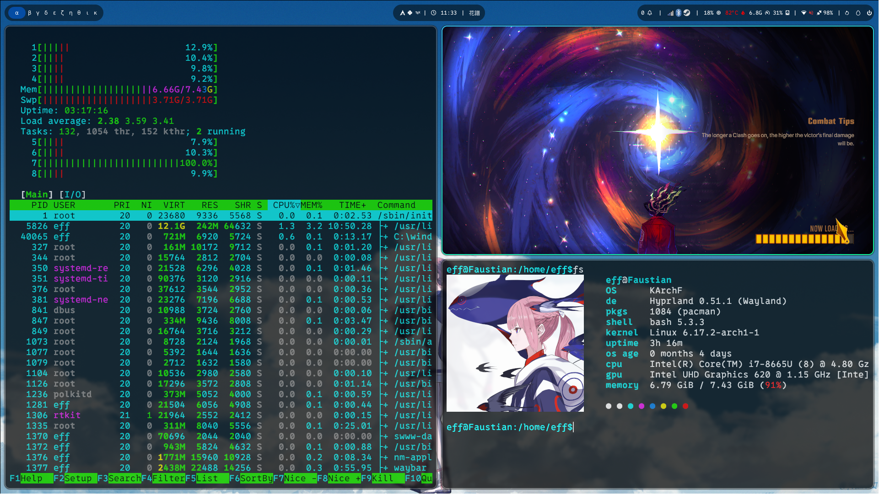
Task: Open the Bluetooth tray icon
Action: tap(679, 13)
